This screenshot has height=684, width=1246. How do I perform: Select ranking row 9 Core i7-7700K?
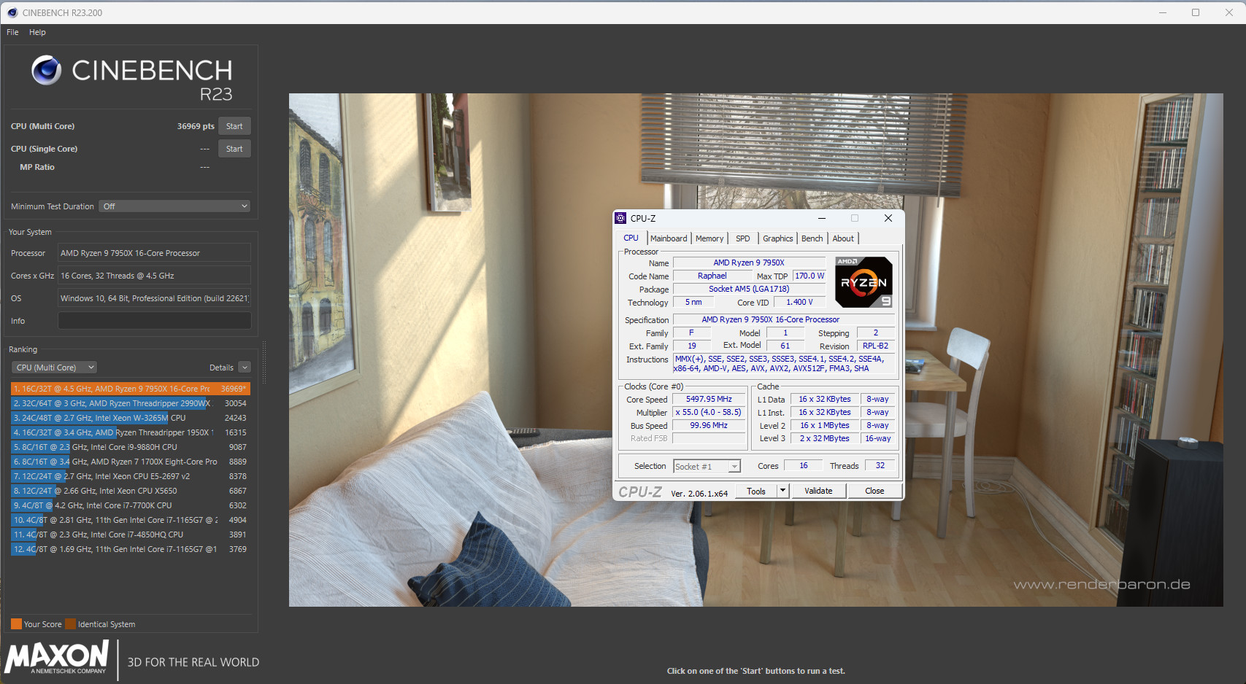tap(130, 505)
